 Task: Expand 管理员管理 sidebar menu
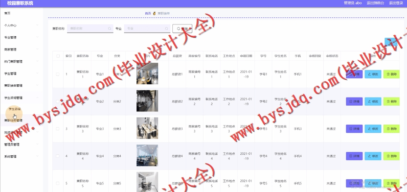pyautogui.click(x=21, y=145)
